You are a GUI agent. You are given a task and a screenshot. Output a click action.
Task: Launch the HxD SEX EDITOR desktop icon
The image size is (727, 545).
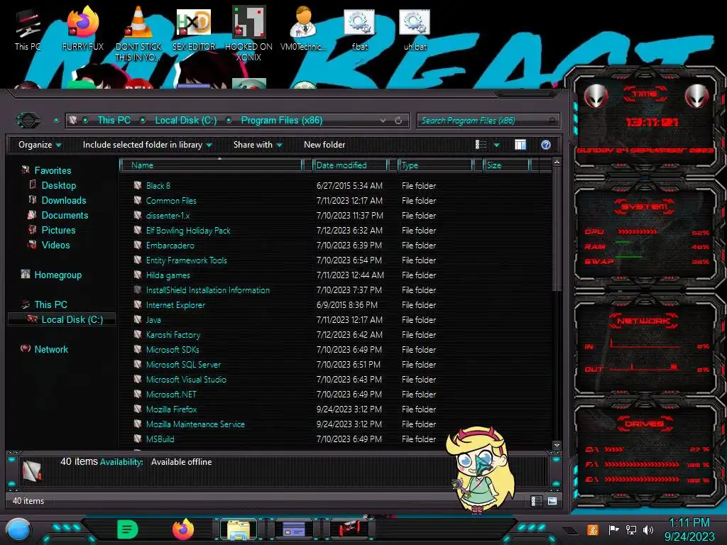(194, 28)
